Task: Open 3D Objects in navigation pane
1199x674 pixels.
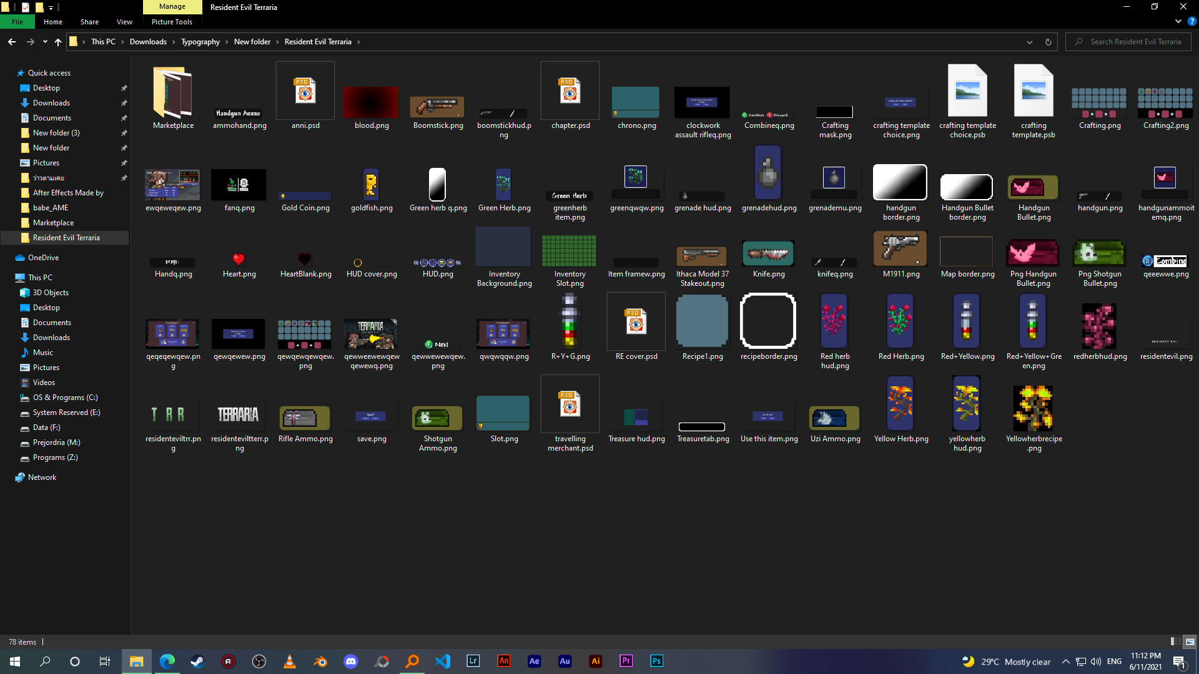Action: (51, 293)
